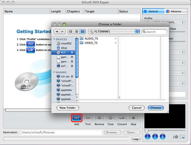Click the convert icon in Getting Started step 3
The width and height of the screenshot is (191, 145).
pos(31,50)
